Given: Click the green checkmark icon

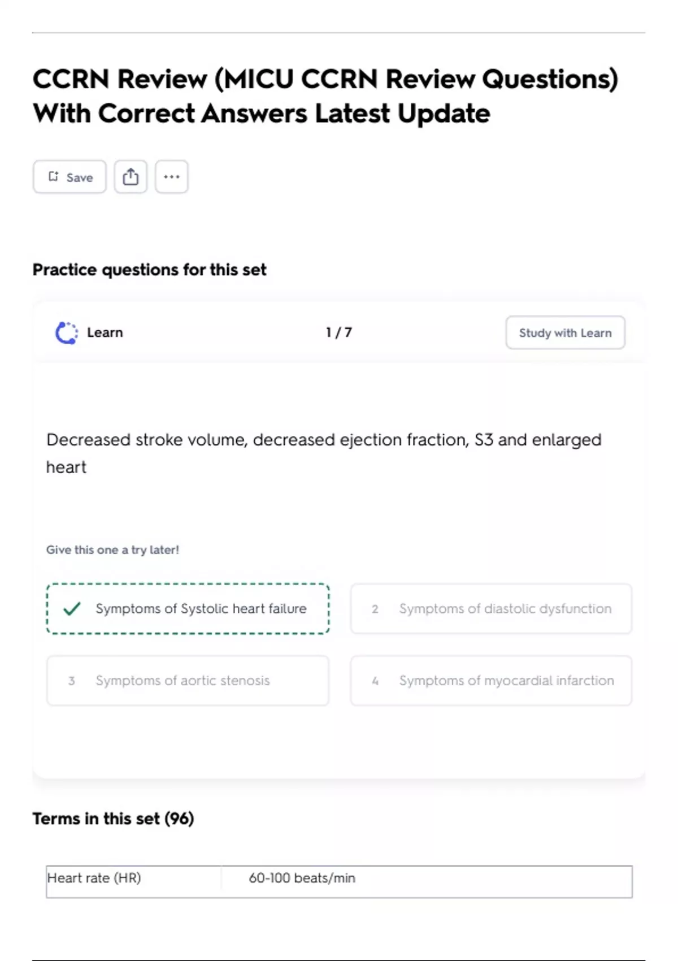Looking at the screenshot, I should click(72, 609).
